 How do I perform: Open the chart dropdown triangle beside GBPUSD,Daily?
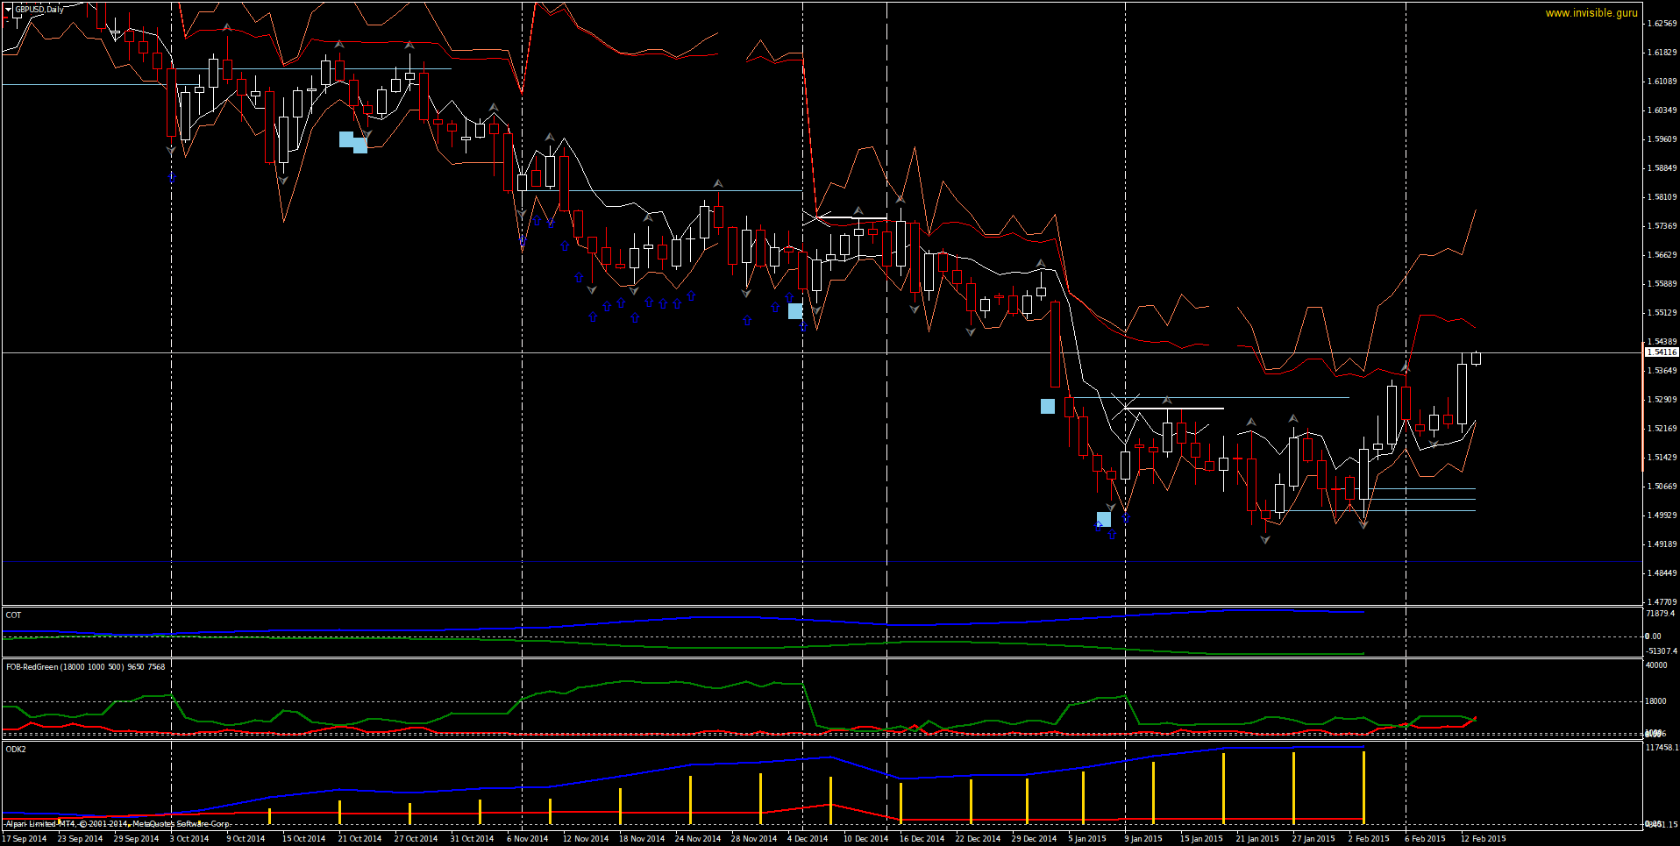[x=9, y=9]
